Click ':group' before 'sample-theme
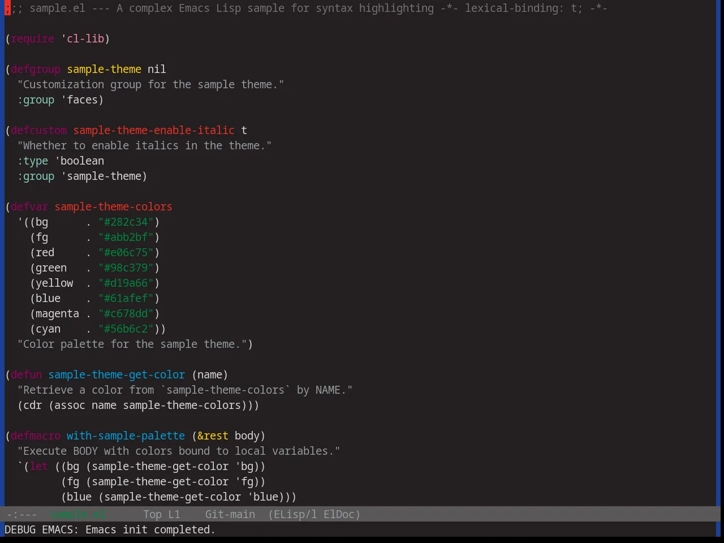This screenshot has height=543, width=724. pos(36,176)
